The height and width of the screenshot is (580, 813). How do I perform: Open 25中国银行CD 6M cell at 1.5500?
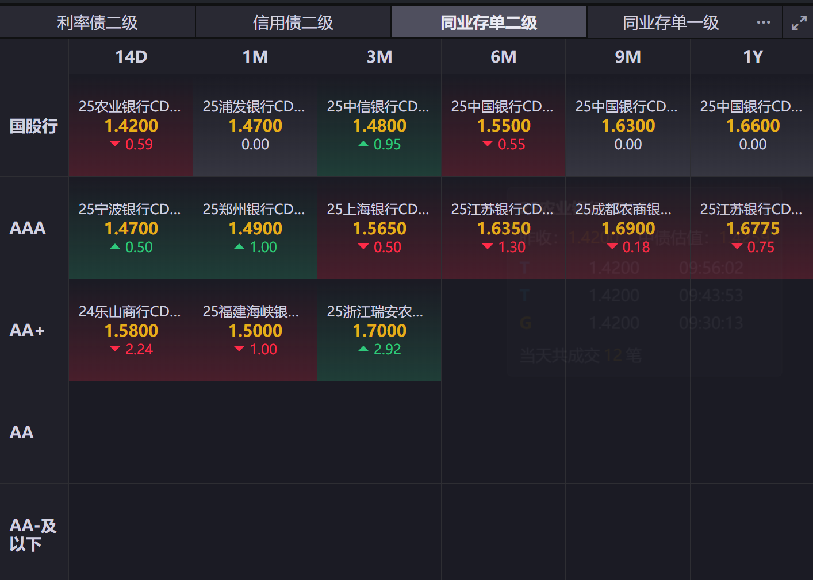coord(504,126)
